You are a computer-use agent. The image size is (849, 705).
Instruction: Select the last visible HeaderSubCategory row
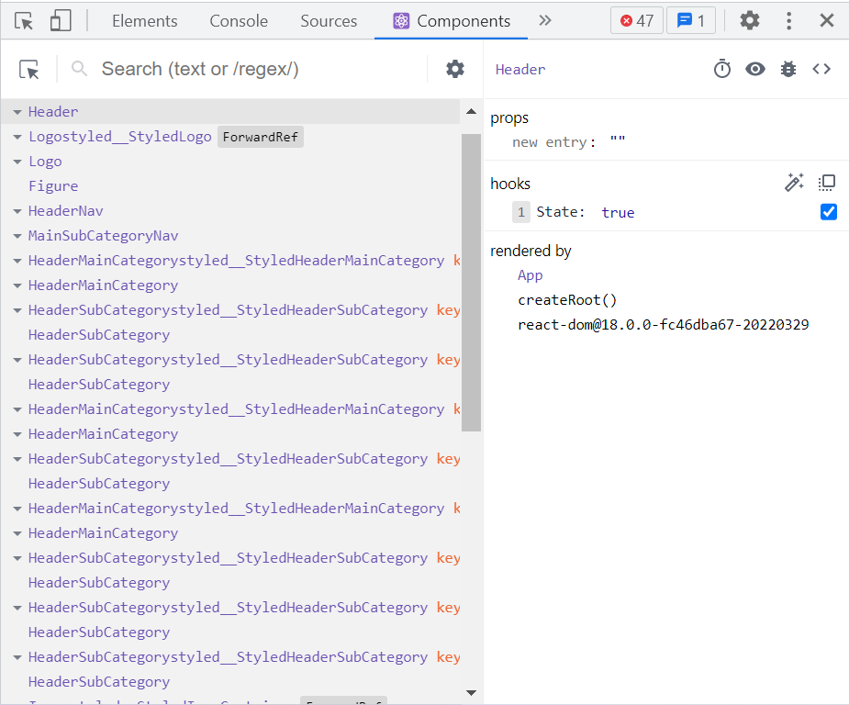[x=230, y=682]
